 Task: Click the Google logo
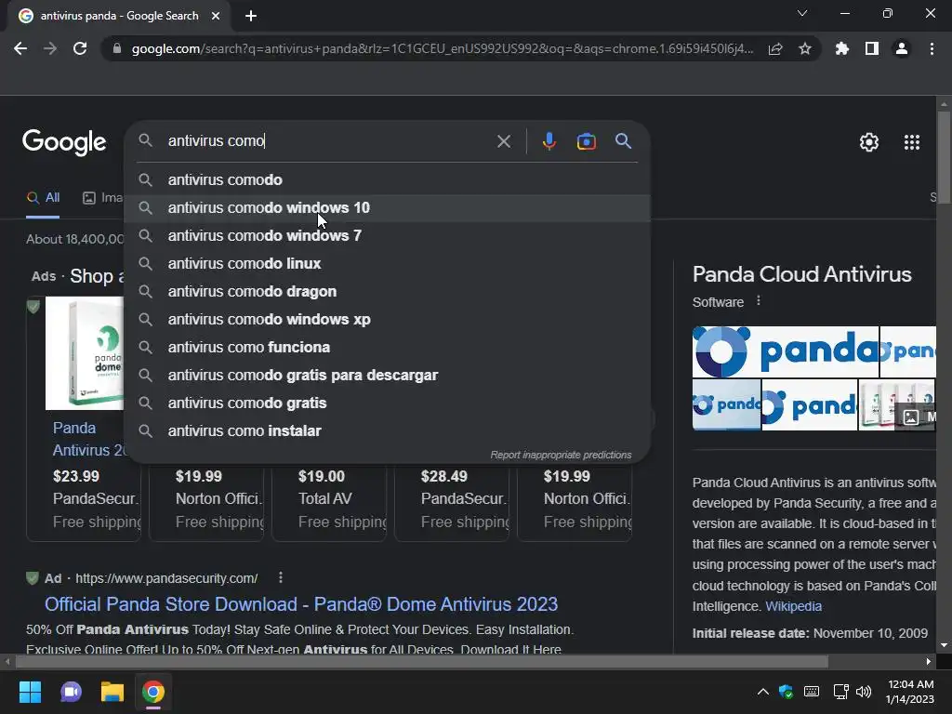coord(64,142)
